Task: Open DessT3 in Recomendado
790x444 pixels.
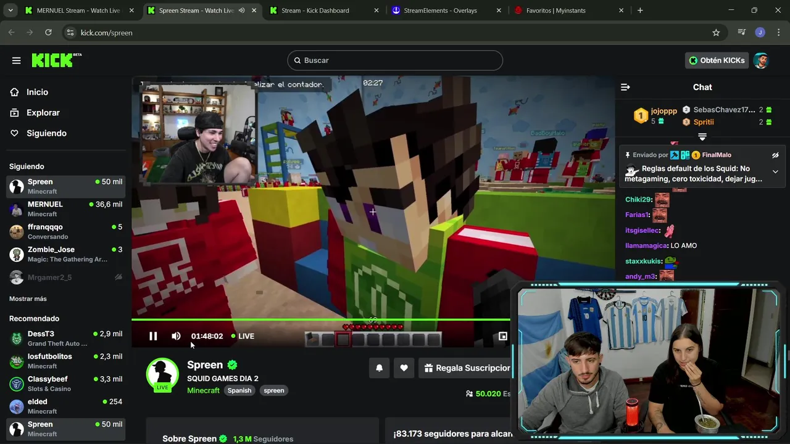Action: (x=66, y=339)
